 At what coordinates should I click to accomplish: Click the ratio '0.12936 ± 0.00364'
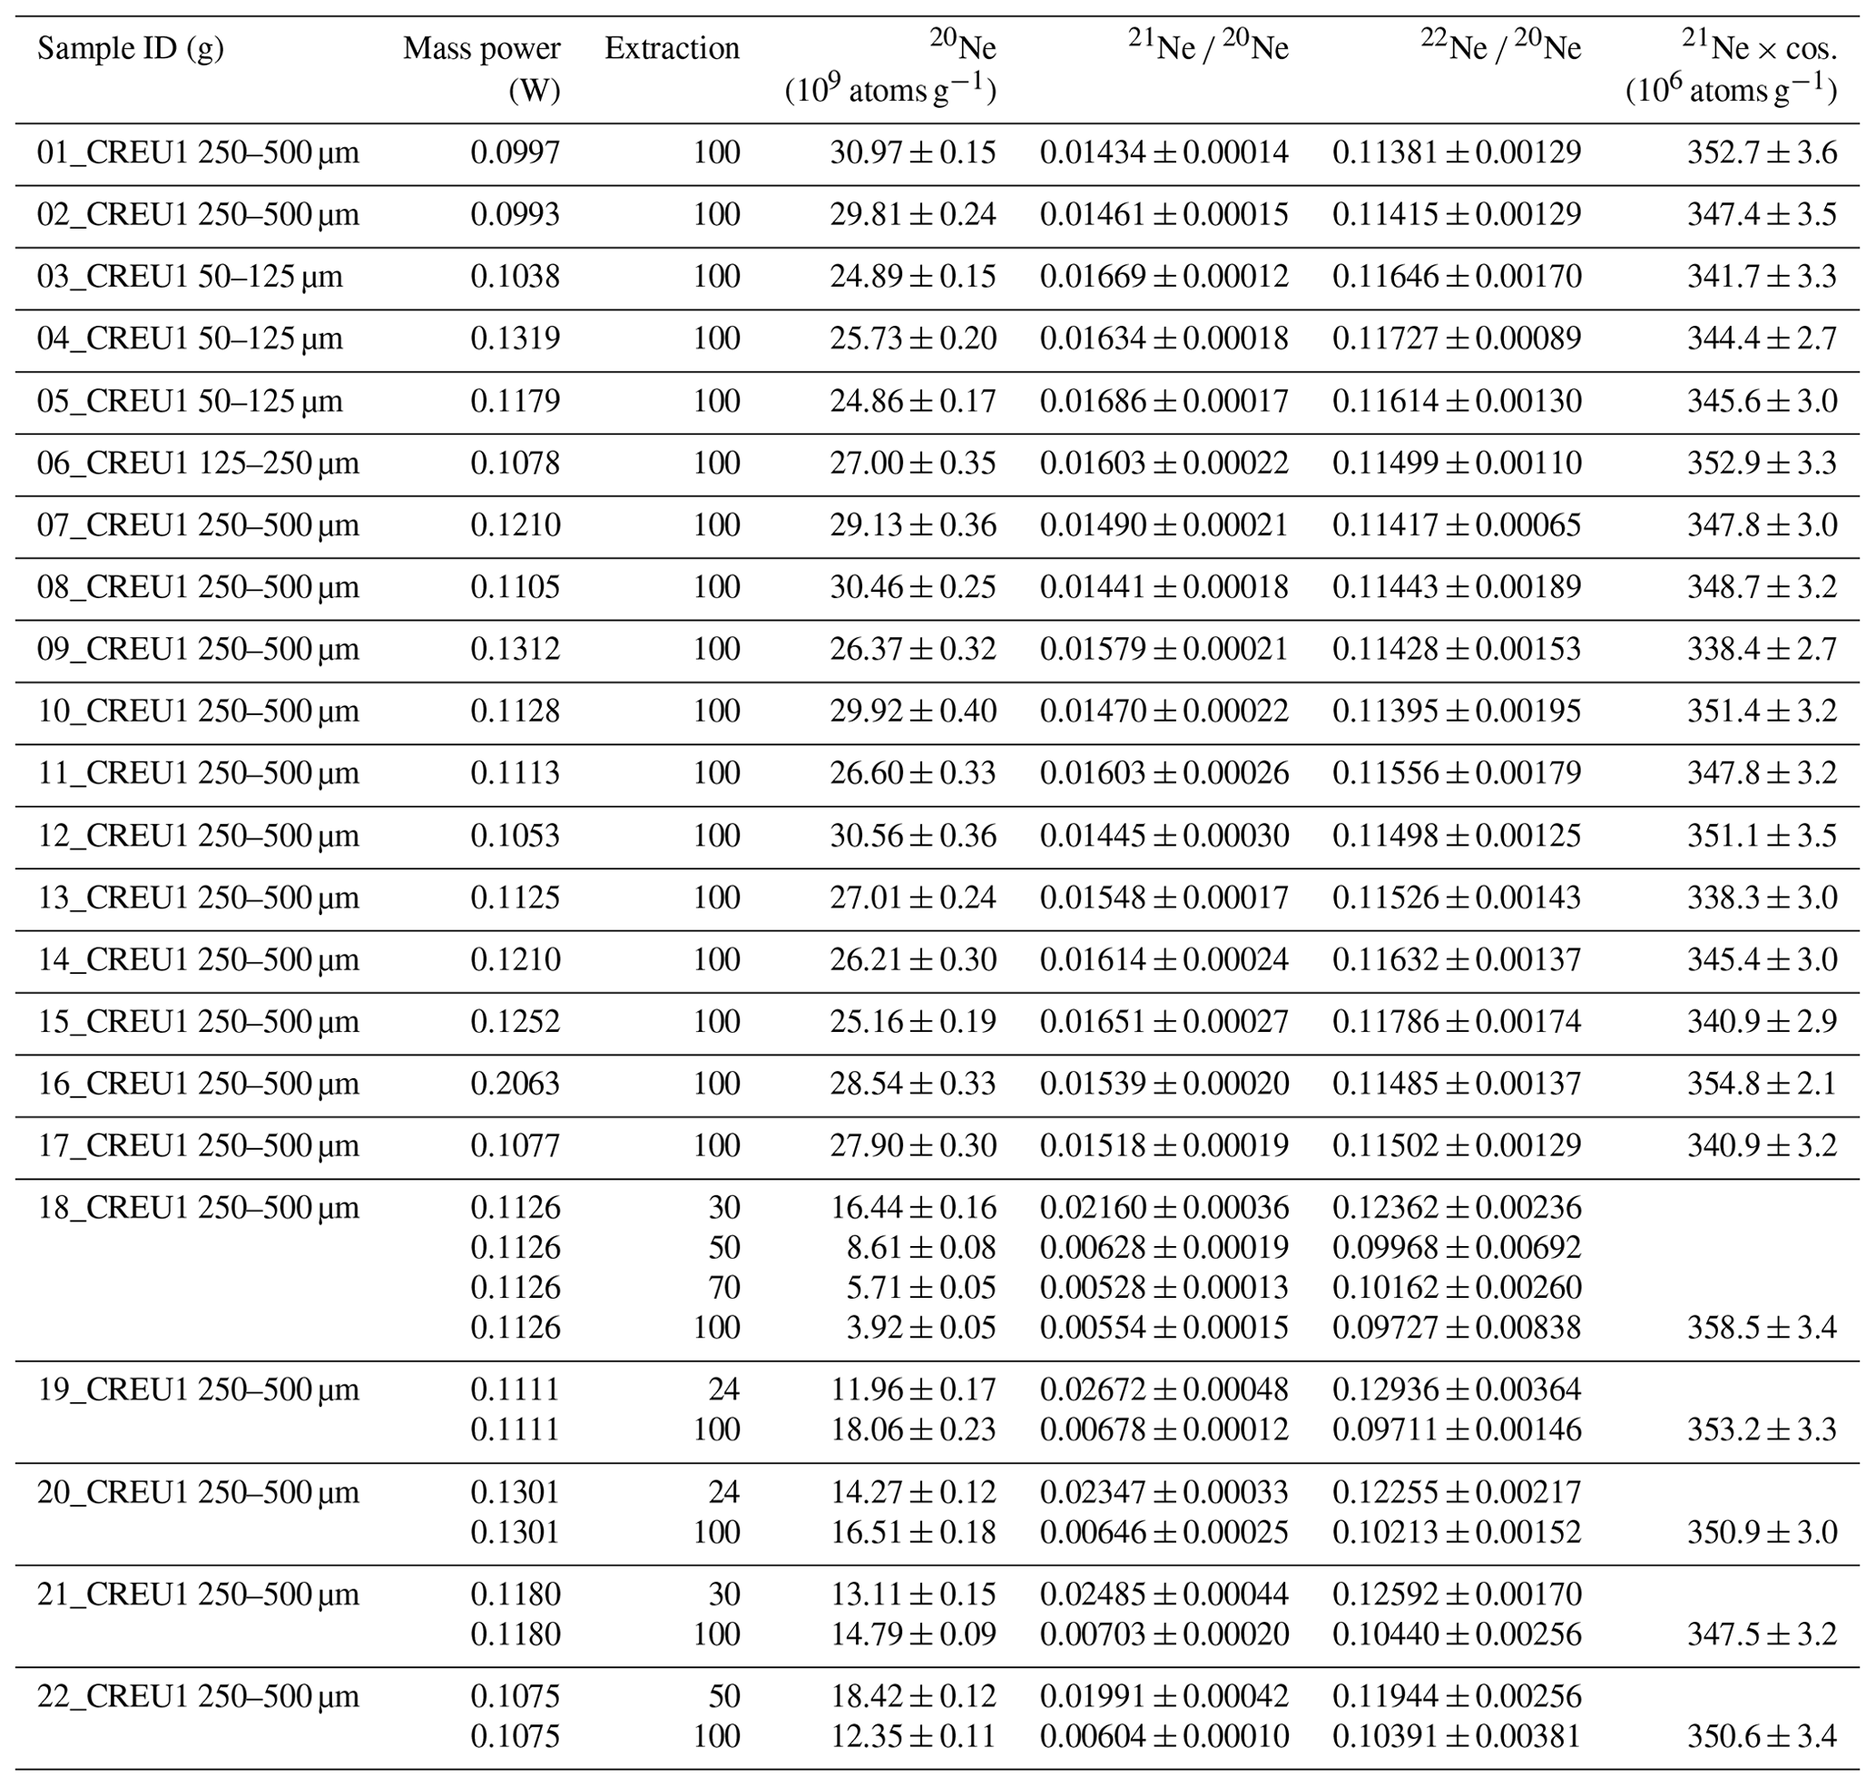pos(1457,1389)
